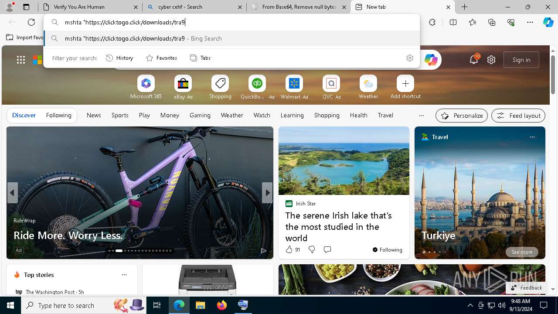The image size is (558, 314).
Task: Filter search suggestions by History
Action: [x=119, y=58]
